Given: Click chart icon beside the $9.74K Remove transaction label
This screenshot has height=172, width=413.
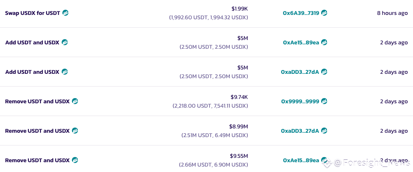Looking at the screenshot, I should click(75, 101).
